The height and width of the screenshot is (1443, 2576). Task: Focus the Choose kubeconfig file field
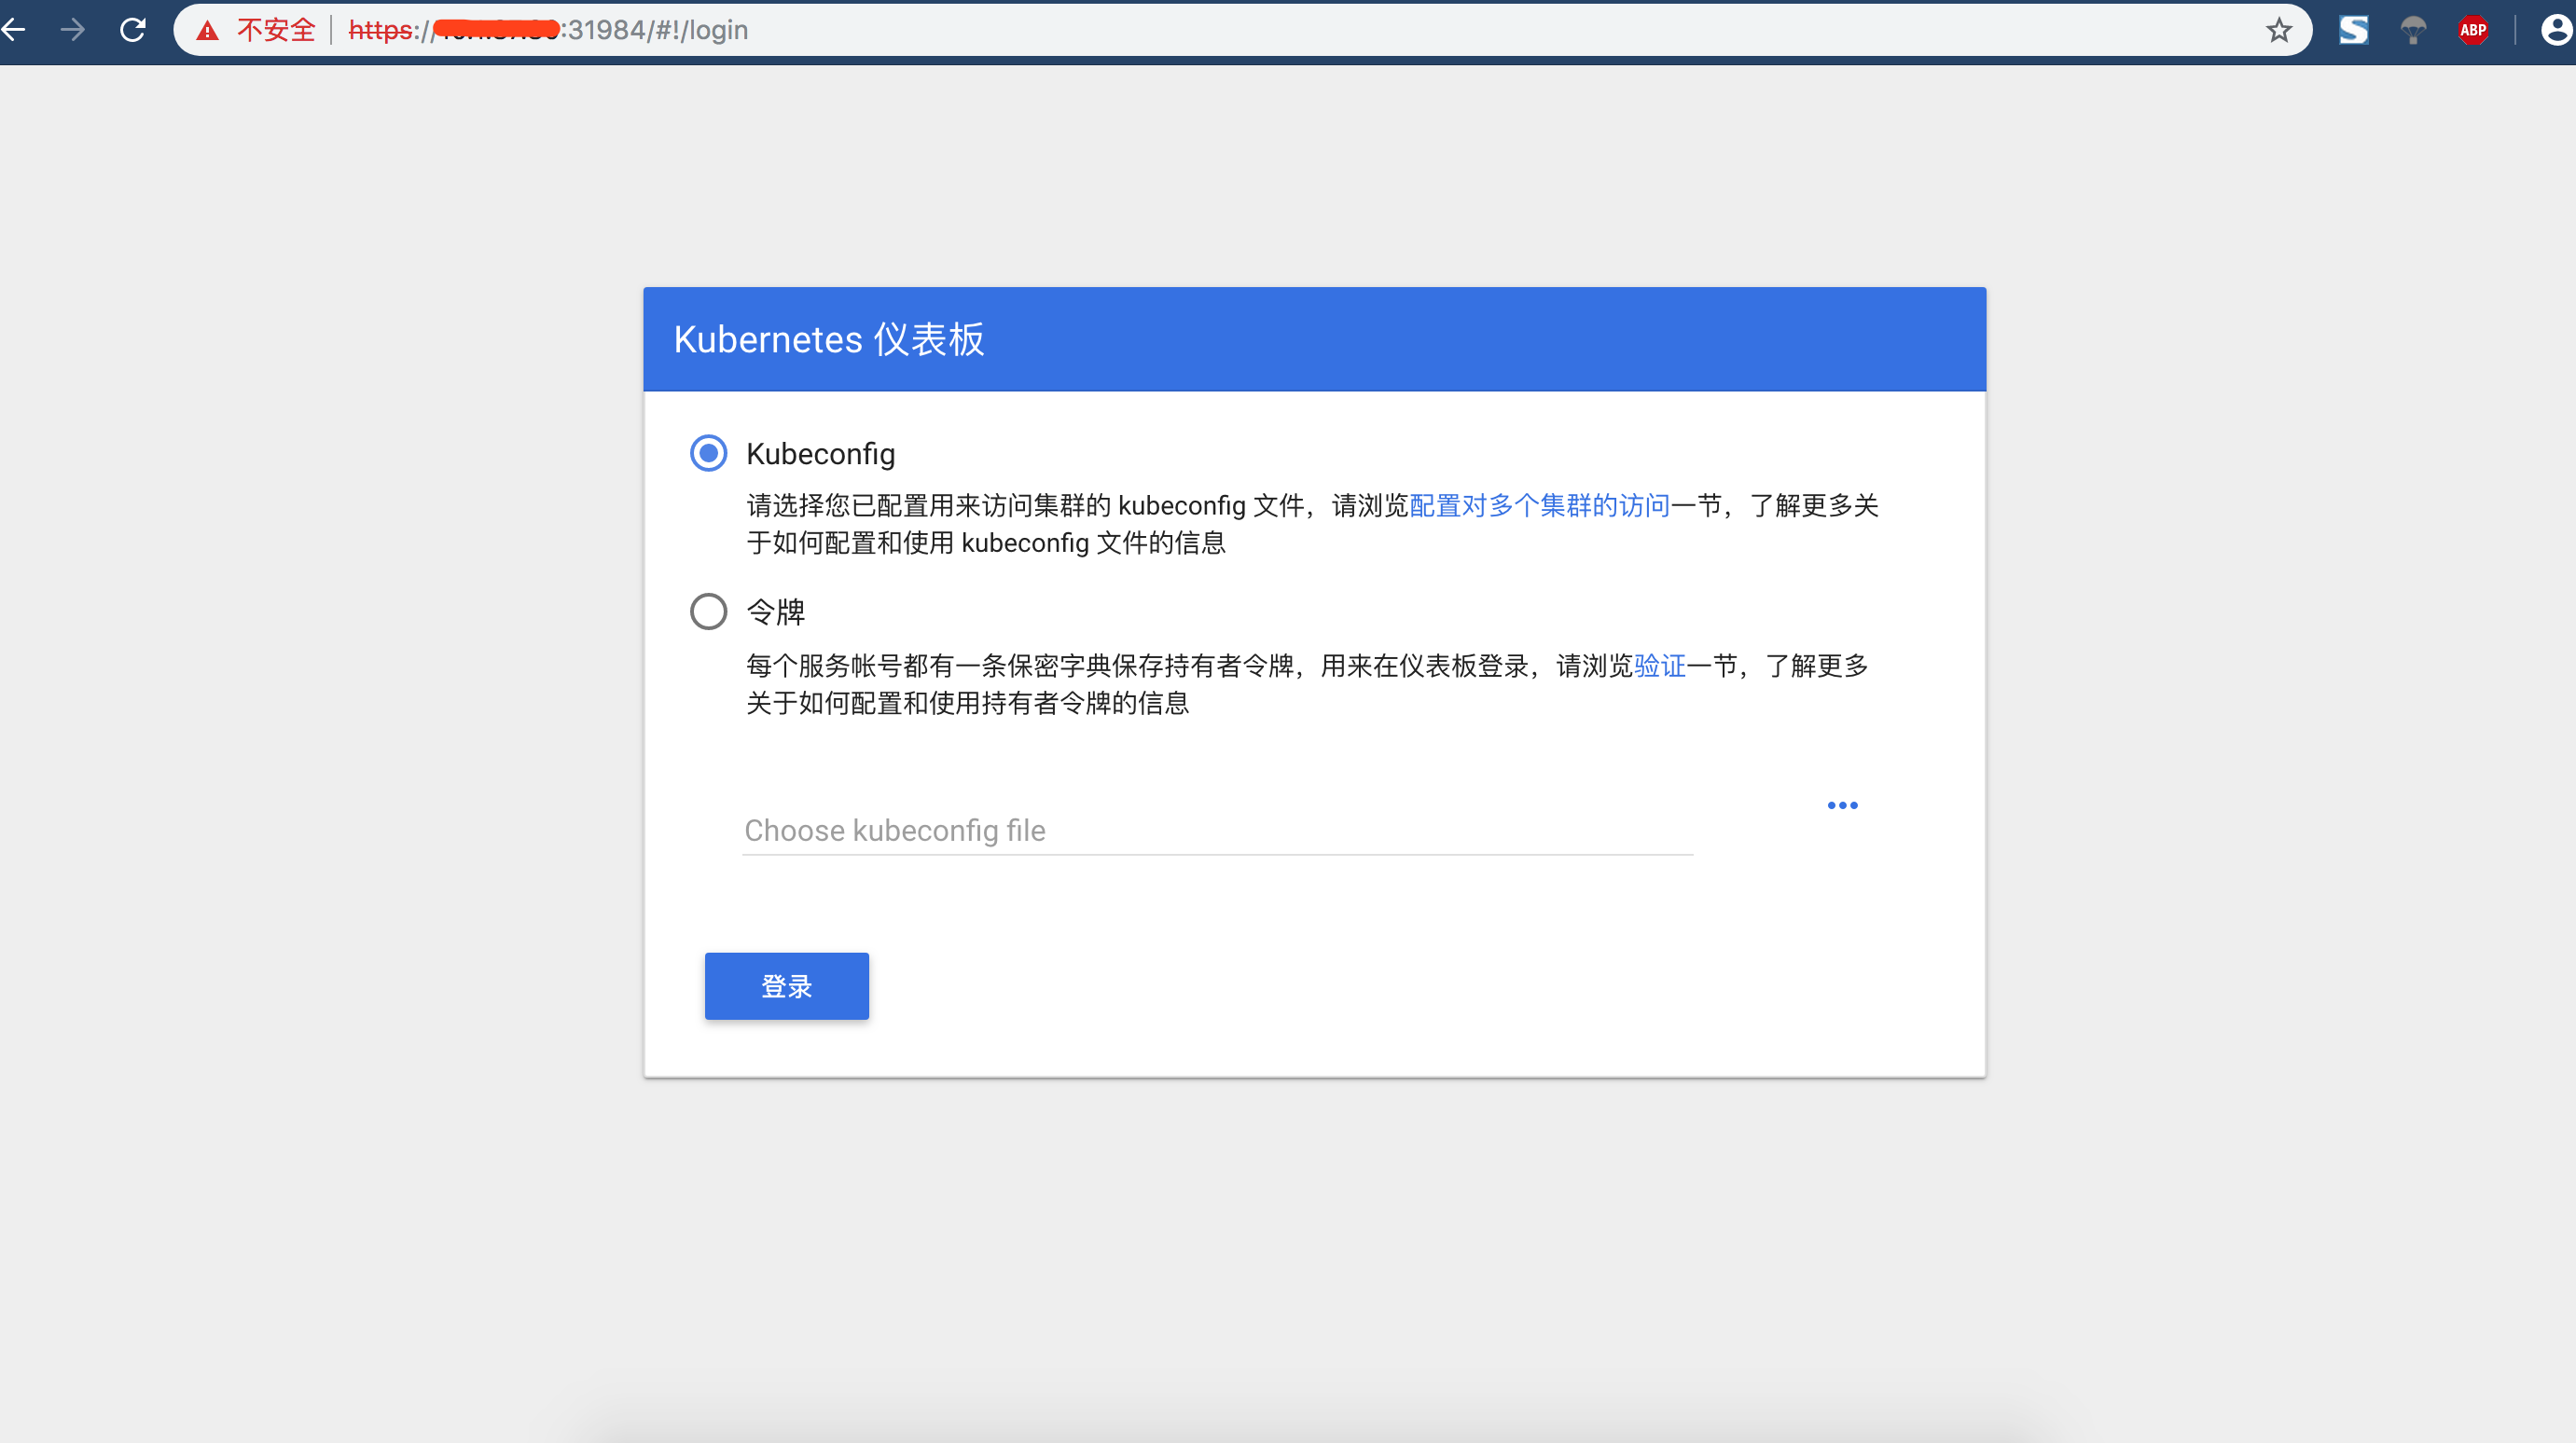[x=1217, y=831]
